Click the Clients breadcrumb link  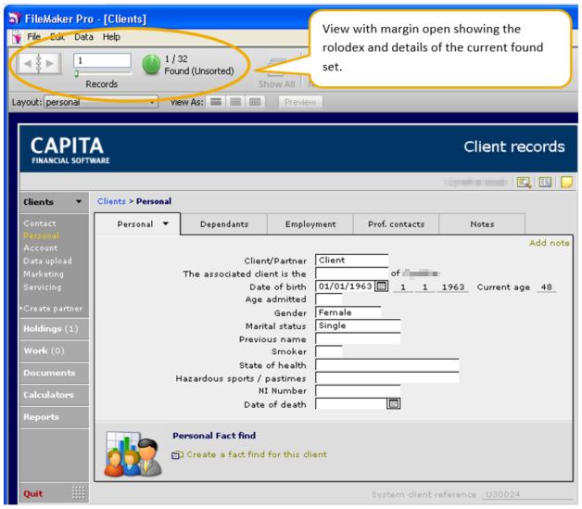point(111,201)
